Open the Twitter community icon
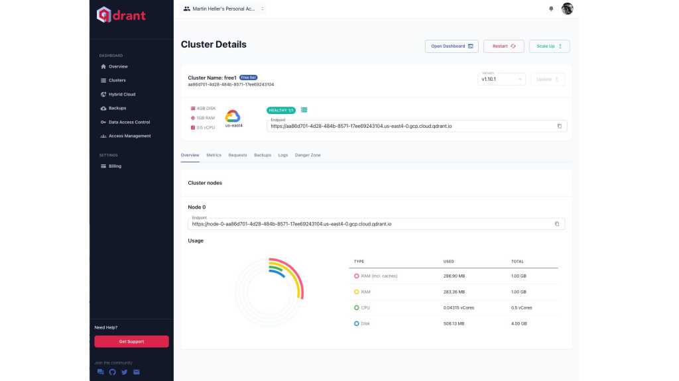The width and height of the screenshot is (679, 381). [124, 372]
